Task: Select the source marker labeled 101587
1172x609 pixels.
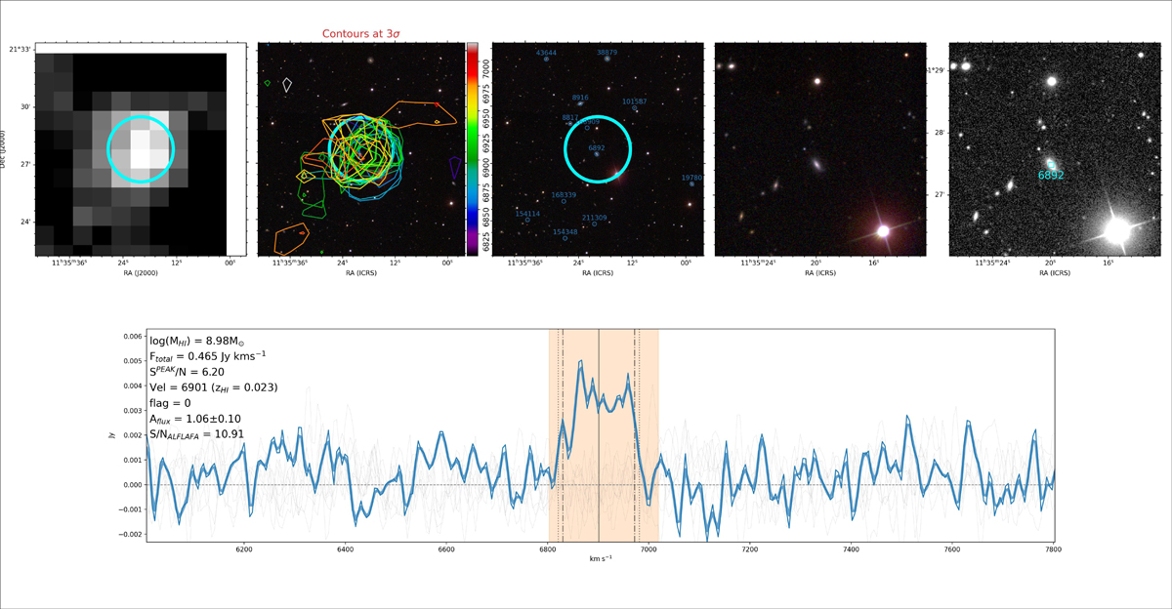Action: pos(635,108)
